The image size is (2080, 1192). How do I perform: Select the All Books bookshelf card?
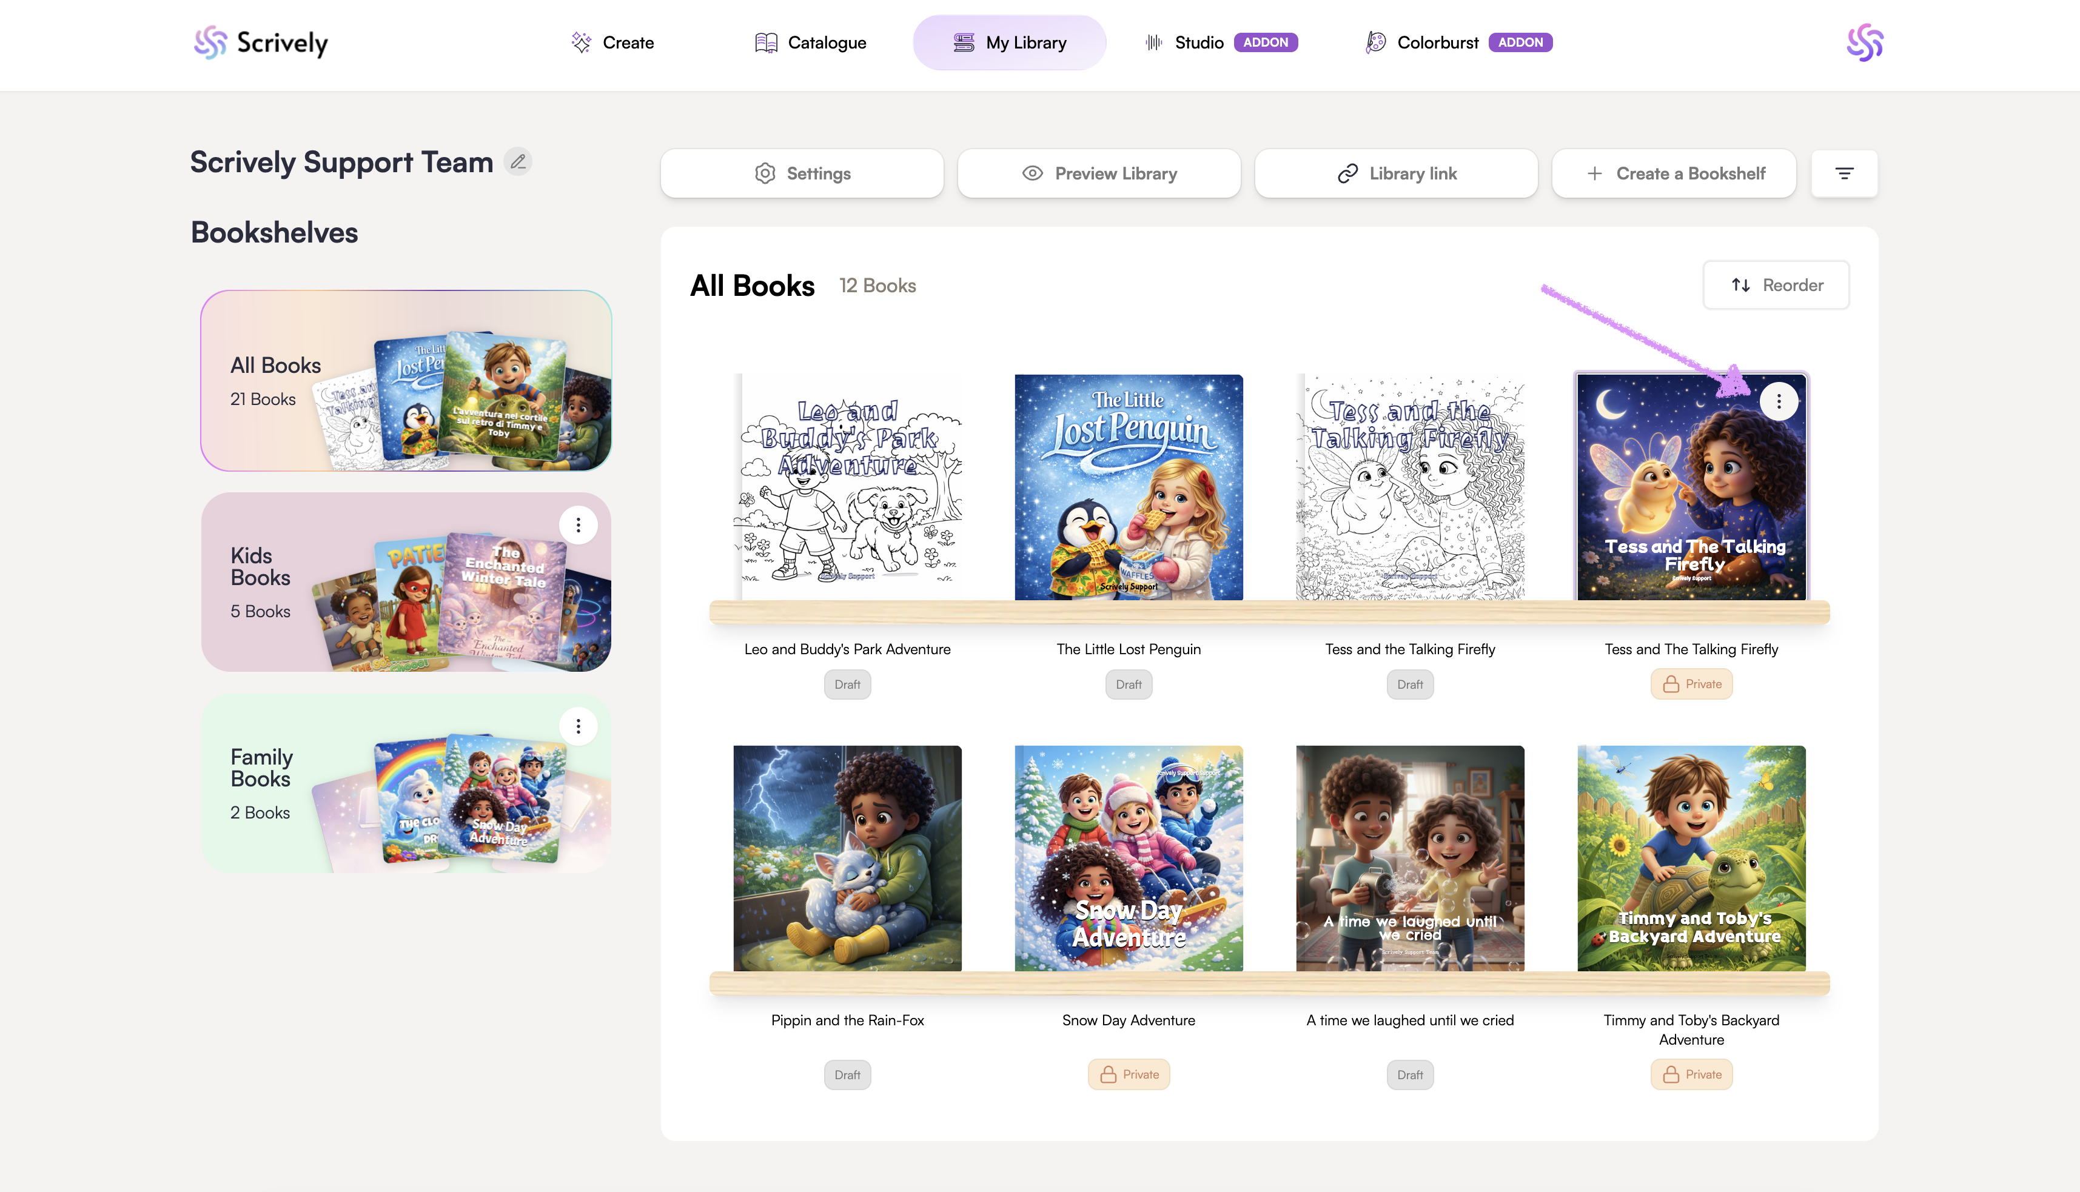tap(406, 381)
